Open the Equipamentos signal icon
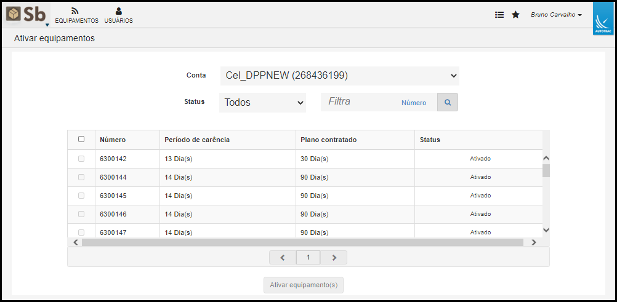Image resolution: width=617 pixels, height=302 pixels. (75, 12)
